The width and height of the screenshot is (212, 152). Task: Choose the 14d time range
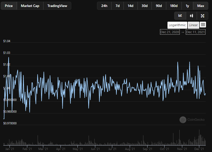click(x=130, y=6)
